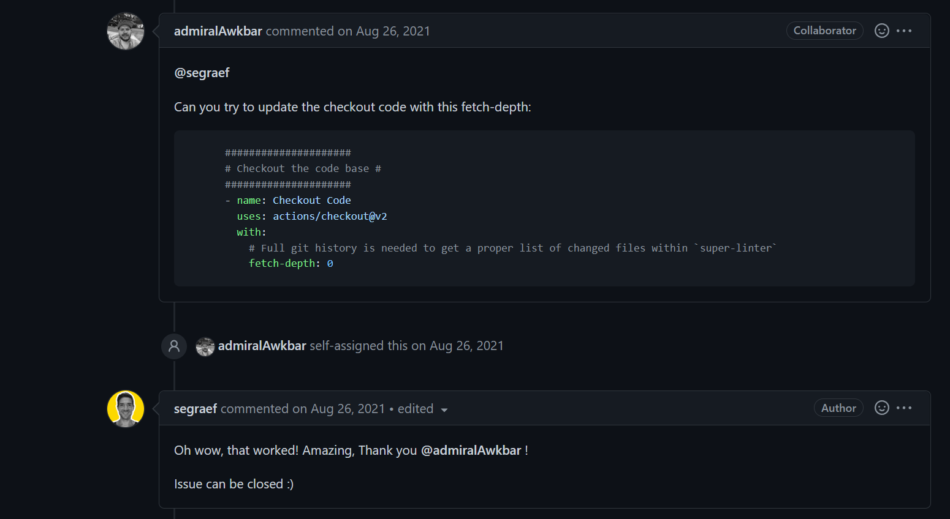Open admiralAwkbar's username in the comment header

point(218,31)
